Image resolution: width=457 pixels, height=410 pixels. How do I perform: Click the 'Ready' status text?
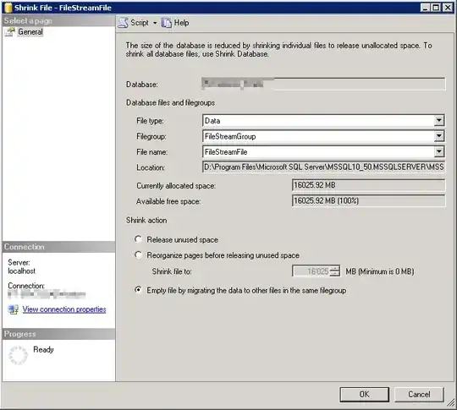pos(43,349)
